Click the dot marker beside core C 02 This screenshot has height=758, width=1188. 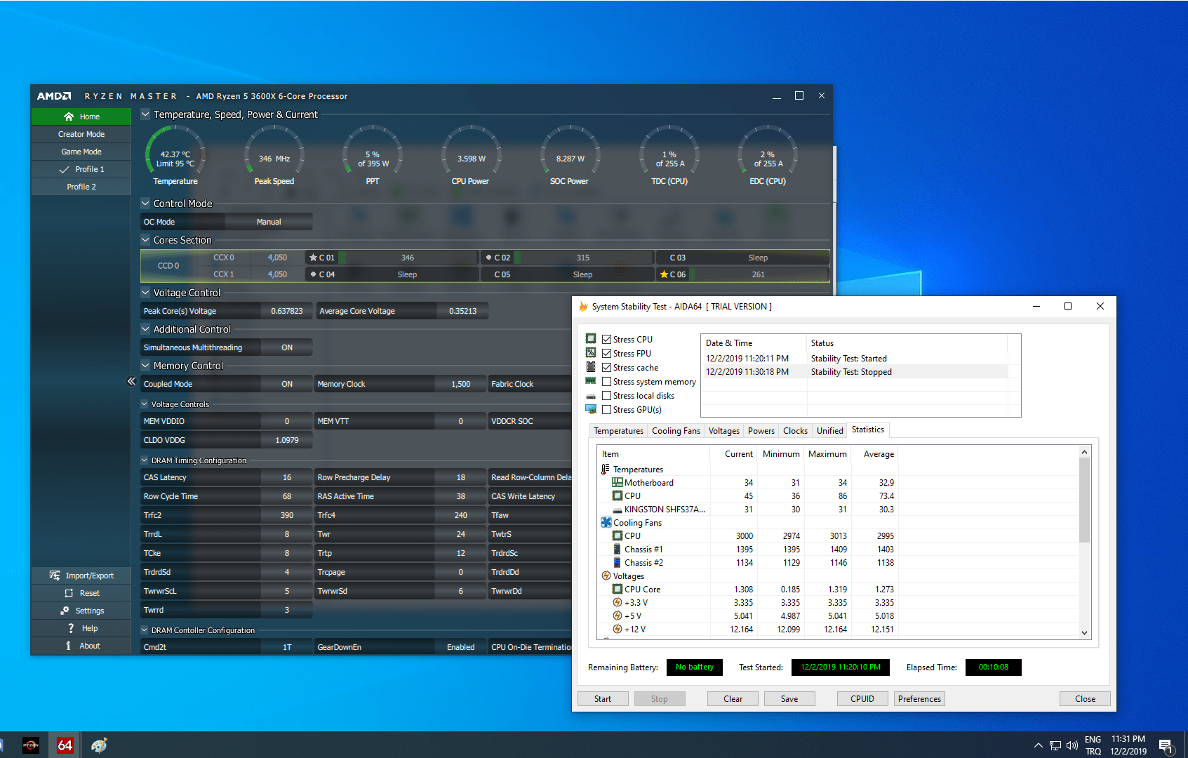(x=488, y=258)
